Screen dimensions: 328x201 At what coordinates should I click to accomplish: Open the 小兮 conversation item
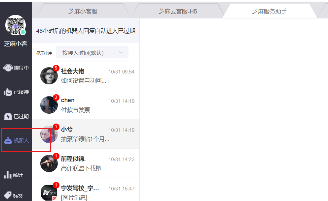(86, 134)
